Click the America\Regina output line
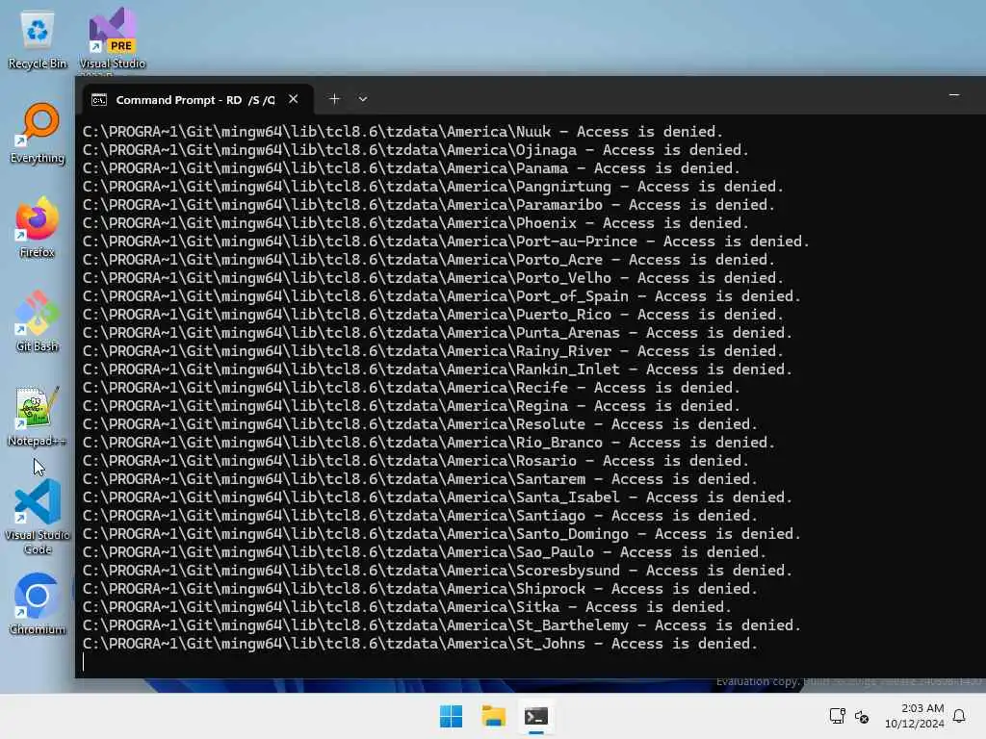The image size is (986, 739). (412, 406)
